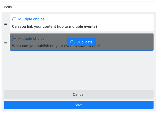This screenshot has width=158, height=113.
Task: Click the copy icon inside the Duplicate button
Action: [72, 42]
